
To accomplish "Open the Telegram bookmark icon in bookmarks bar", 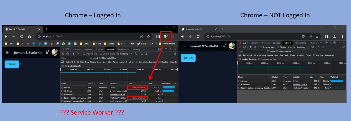I will click(x=69, y=44).
